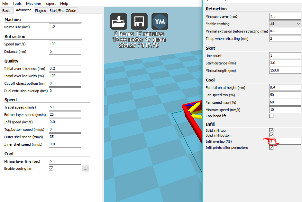302x202 pixels.
Task: Uncheck Solid infill top option
Action: [271, 130]
